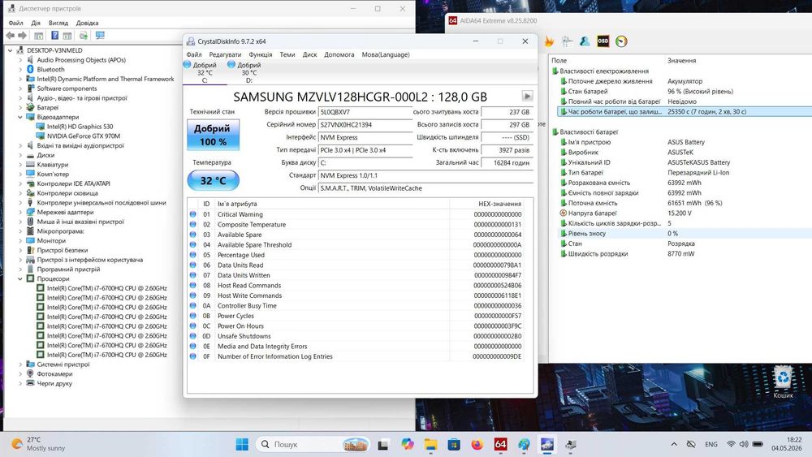Open Device Manager Дія menu
The image size is (812, 457).
pyautogui.click(x=35, y=23)
